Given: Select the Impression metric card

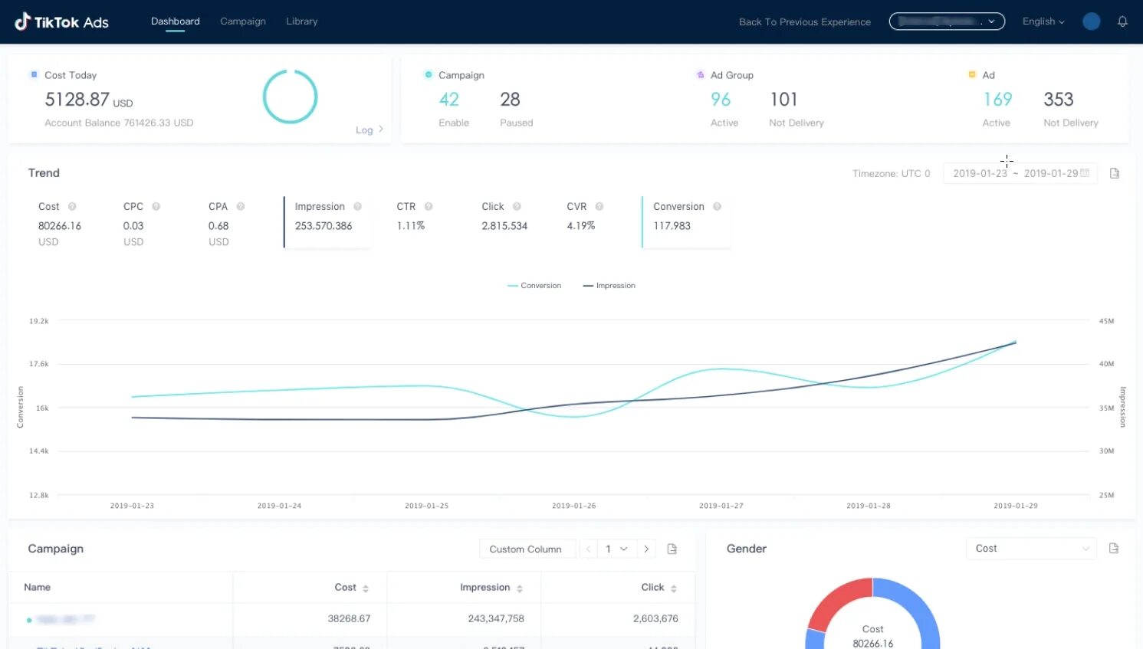Looking at the screenshot, I should (328, 221).
